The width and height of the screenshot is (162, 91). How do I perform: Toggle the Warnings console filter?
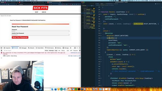[51, 51]
